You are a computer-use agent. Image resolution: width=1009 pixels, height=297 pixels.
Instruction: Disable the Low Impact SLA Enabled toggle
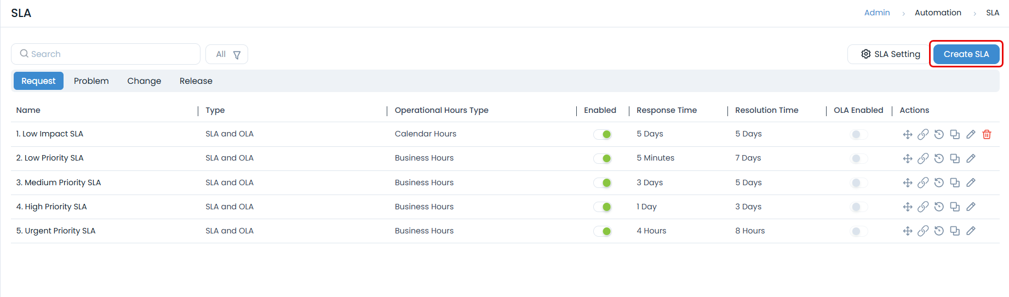click(x=603, y=134)
